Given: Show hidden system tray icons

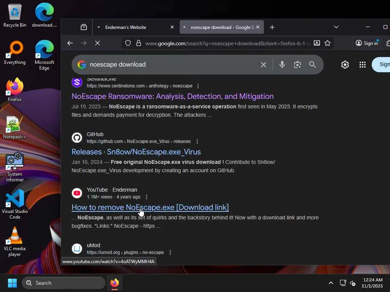Looking at the screenshot, I should pyautogui.click(x=331, y=283).
